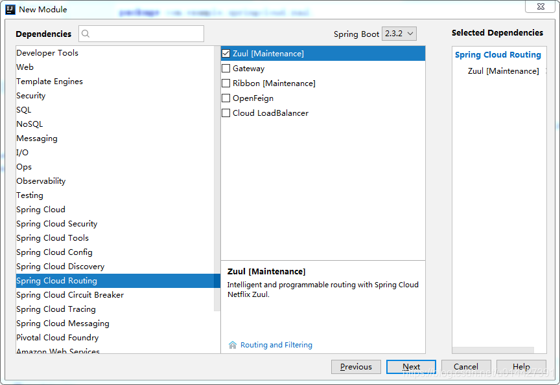Follow the Routing and Filtering link

point(276,345)
